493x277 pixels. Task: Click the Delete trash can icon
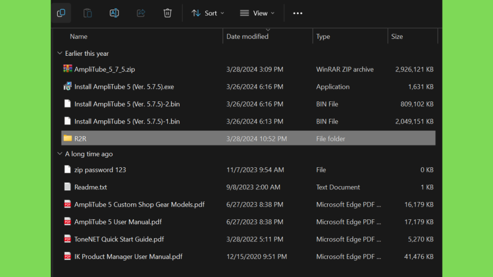168,13
